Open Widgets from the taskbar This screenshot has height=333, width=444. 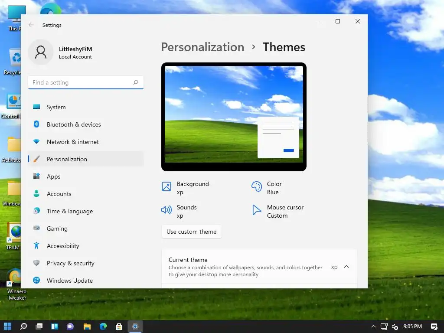click(55, 326)
